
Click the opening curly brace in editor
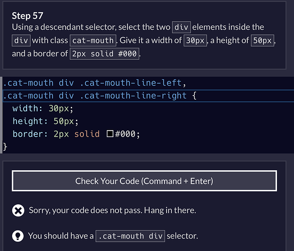(194, 96)
